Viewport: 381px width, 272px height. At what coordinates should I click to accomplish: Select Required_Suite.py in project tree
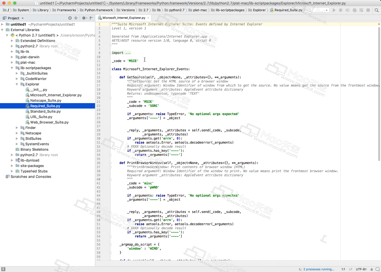(45, 106)
